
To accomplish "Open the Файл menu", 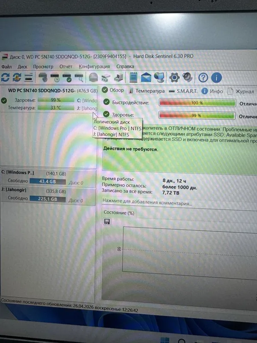I will pos(6,66).
